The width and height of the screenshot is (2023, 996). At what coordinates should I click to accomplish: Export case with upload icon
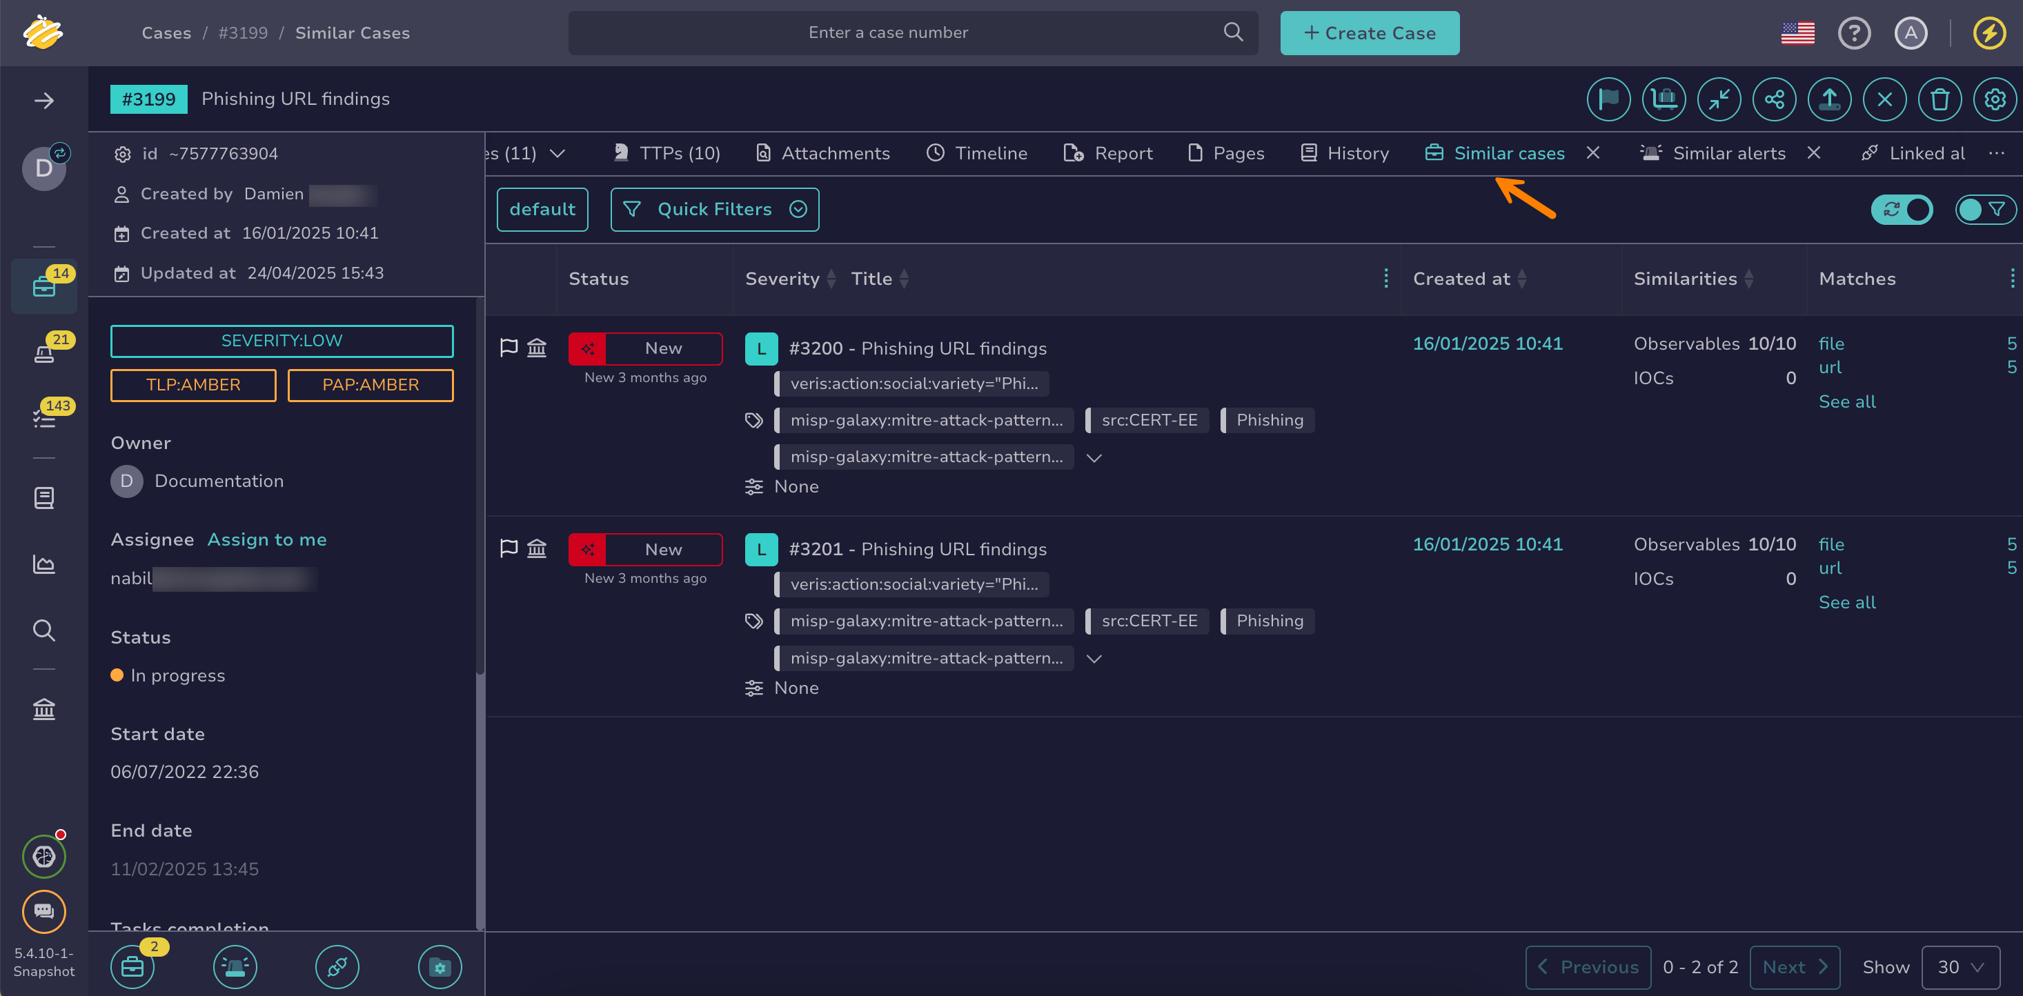[x=1829, y=99]
